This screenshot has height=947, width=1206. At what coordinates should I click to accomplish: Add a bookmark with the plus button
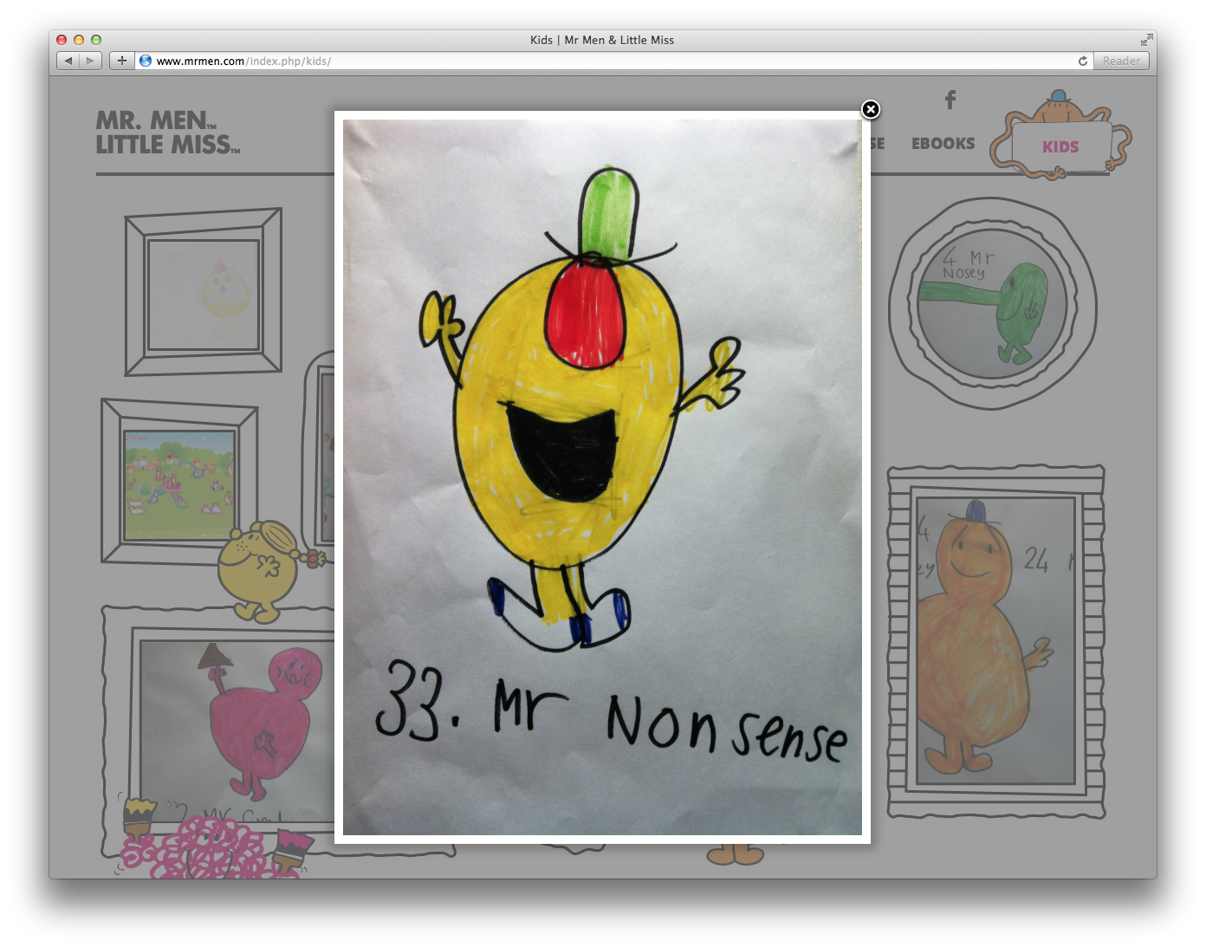pos(122,61)
